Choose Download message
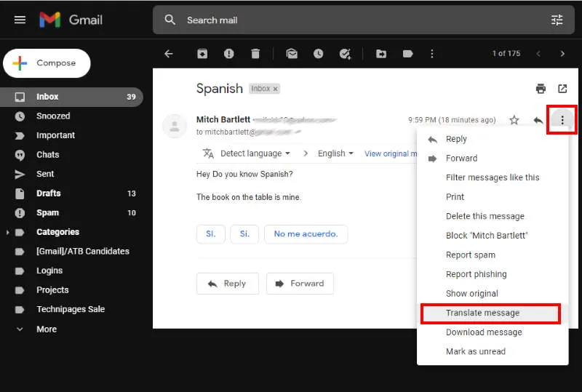This screenshot has width=582, height=392. coord(493,332)
